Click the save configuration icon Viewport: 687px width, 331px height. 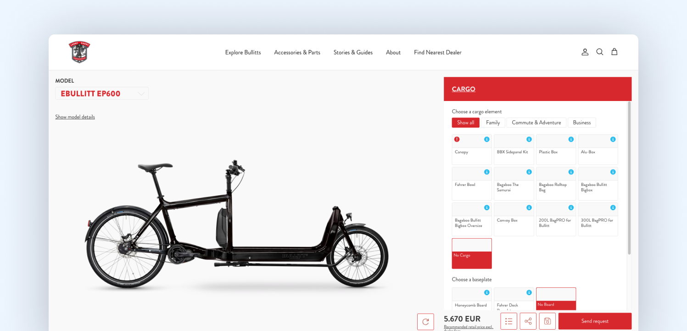pyautogui.click(x=547, y=321)
